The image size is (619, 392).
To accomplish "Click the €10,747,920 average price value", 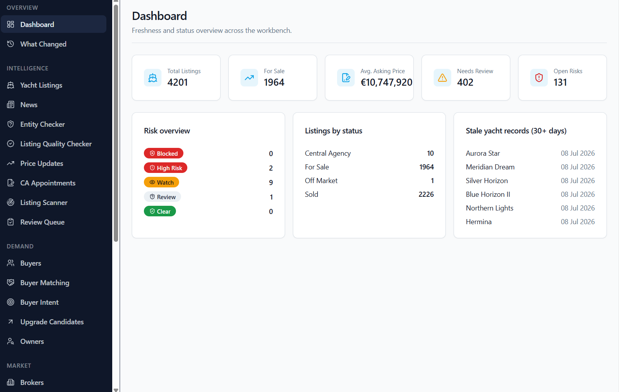I will (x=386, y=82).
